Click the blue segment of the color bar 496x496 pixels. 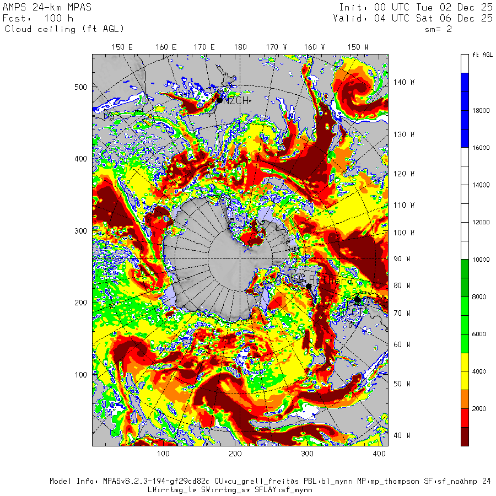point(465,110)
